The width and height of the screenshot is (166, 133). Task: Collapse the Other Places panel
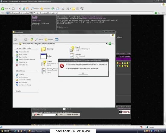click(37, 71)
